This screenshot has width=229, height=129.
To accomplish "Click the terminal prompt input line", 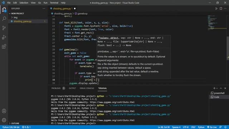I will pyautogui.click(x=73, y=123).
